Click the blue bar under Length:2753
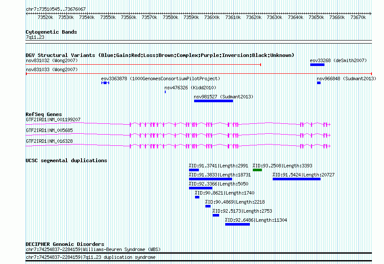 [216, 215]
